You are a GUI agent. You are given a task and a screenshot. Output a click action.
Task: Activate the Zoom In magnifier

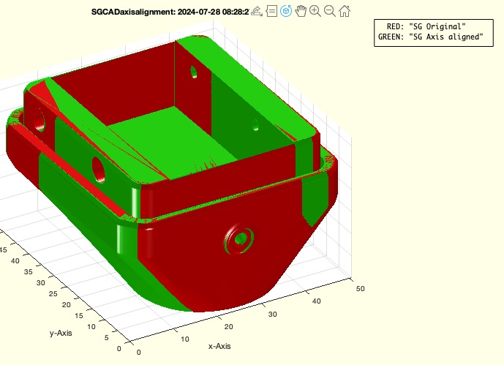pos(315,11)
